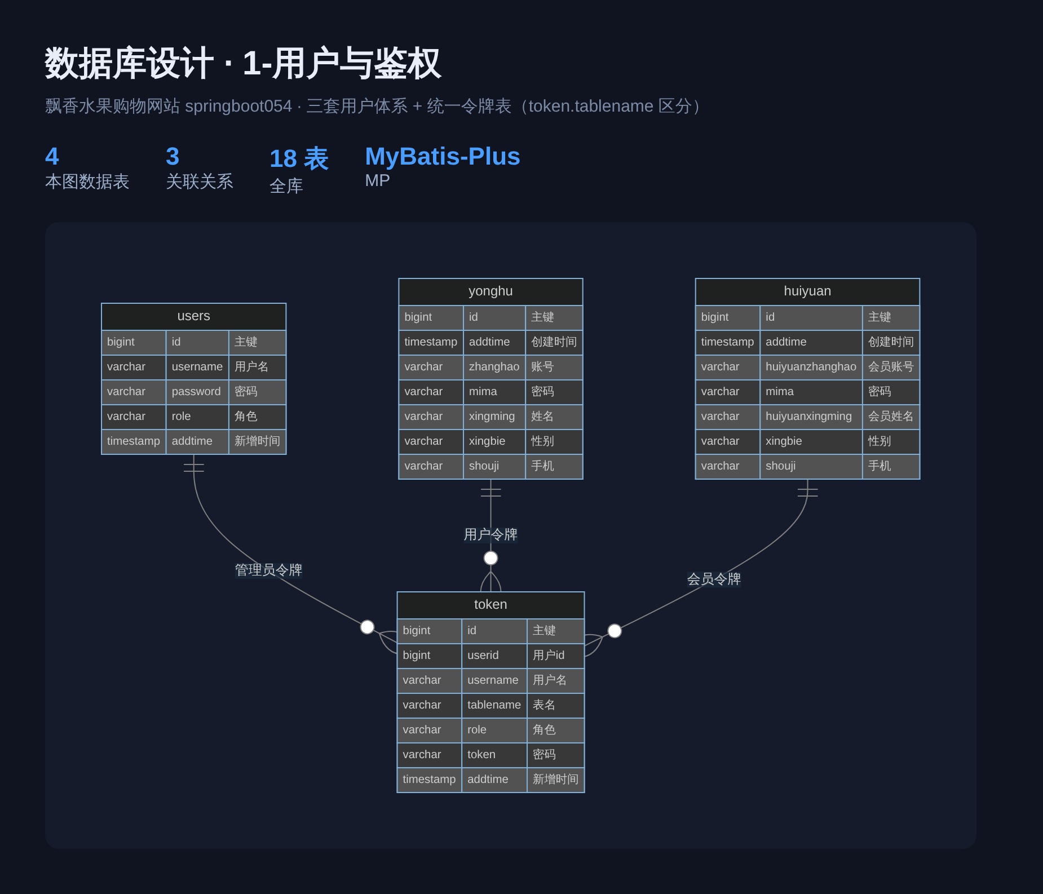Click the 表名 comment cell
Screen dimensions: 1043x894
[555, 705]
